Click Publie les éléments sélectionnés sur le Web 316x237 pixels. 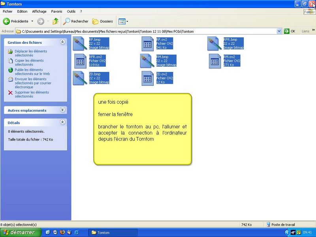pyautogui.click(x=32, y=72)
